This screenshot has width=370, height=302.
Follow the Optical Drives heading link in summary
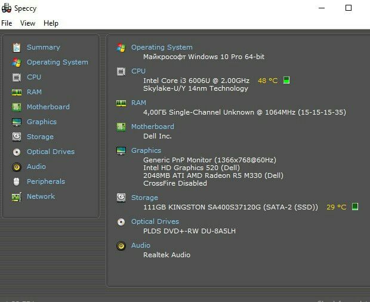tap(155, 221)
